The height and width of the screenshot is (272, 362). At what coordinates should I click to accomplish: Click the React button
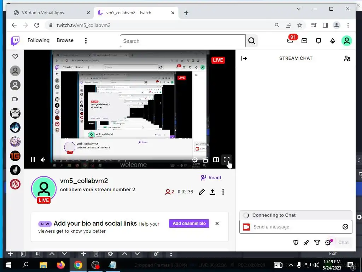(211, 178)
